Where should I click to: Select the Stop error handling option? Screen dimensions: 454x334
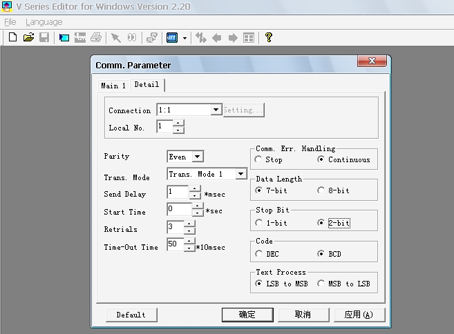[x=259, y=159]
